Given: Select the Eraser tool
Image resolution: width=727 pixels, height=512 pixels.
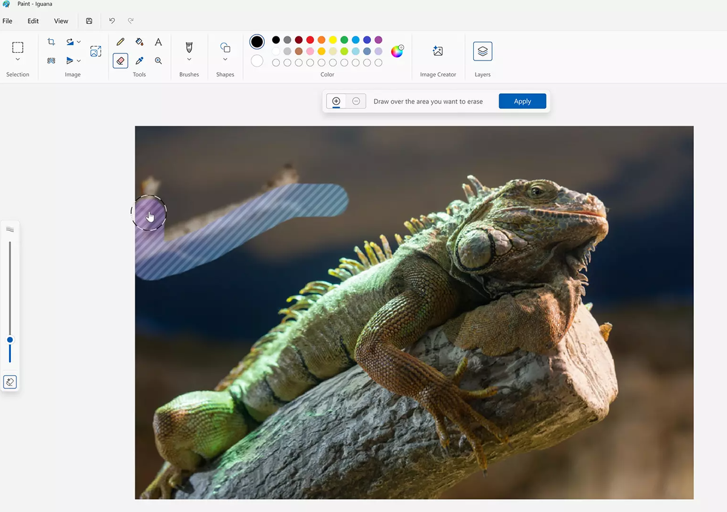Looking at the screenshot, I should 121,61.
